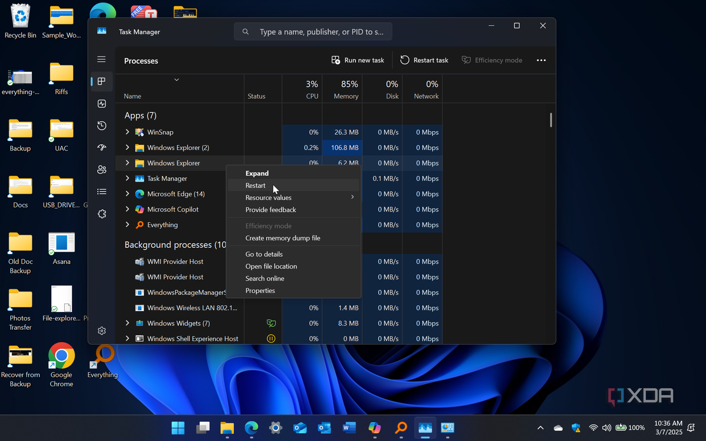Expand the Windows Widgets (7) group
This screenshot has width=706, height=441.
pyautogui.click(x=127, y=323)
